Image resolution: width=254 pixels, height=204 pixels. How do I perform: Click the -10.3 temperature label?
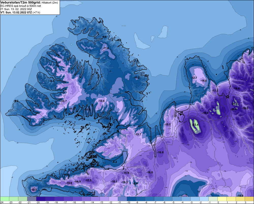click(x=124, y=182)
